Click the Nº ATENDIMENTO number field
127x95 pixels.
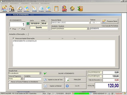click(18, 24)
